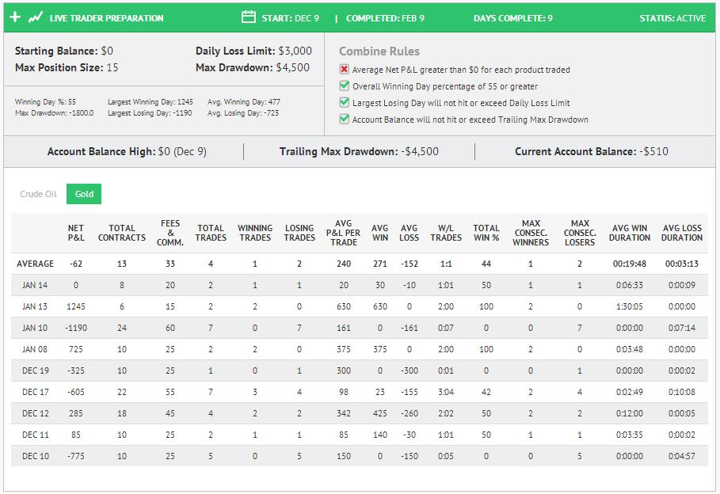Click Starting Balance $0 text
The height and width of the screenshot is (494, 720).
[x=64, y=51]
